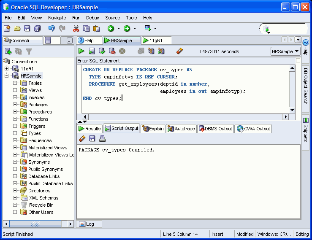This screenshot has width=312, height=240.
Task: Expand the Tables node
Action: pyautogui.click(x=15, y=83)
